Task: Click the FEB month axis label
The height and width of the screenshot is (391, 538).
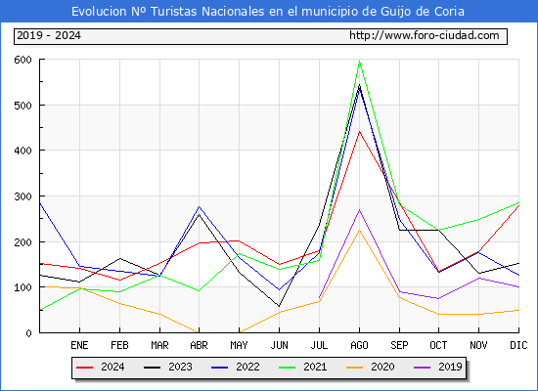Action: point(119,345)
